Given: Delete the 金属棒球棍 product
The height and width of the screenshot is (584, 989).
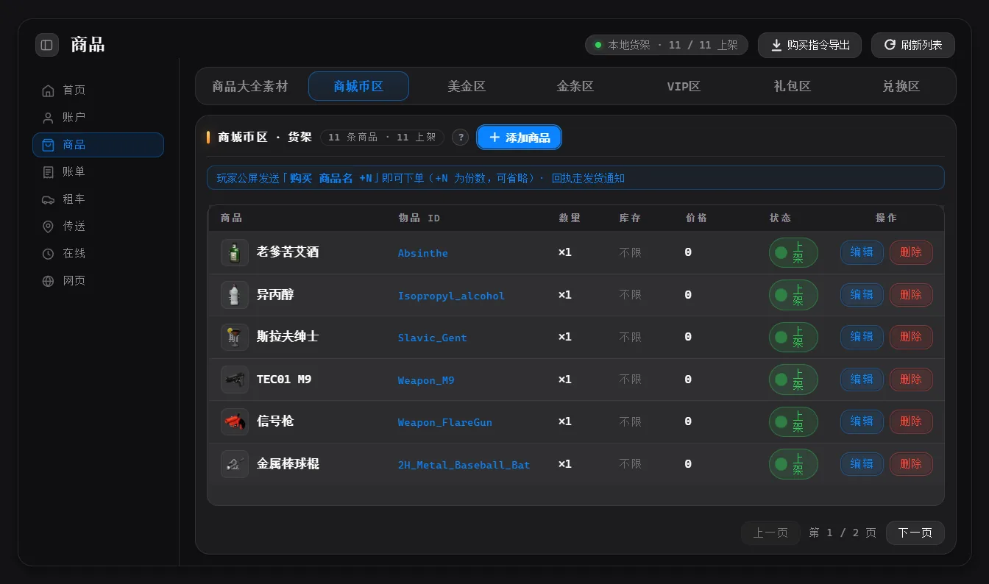Looking at the screenshot, I should coord(911,464).
